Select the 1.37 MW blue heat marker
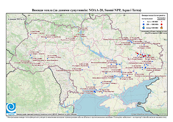 click(x=88, y=67)
